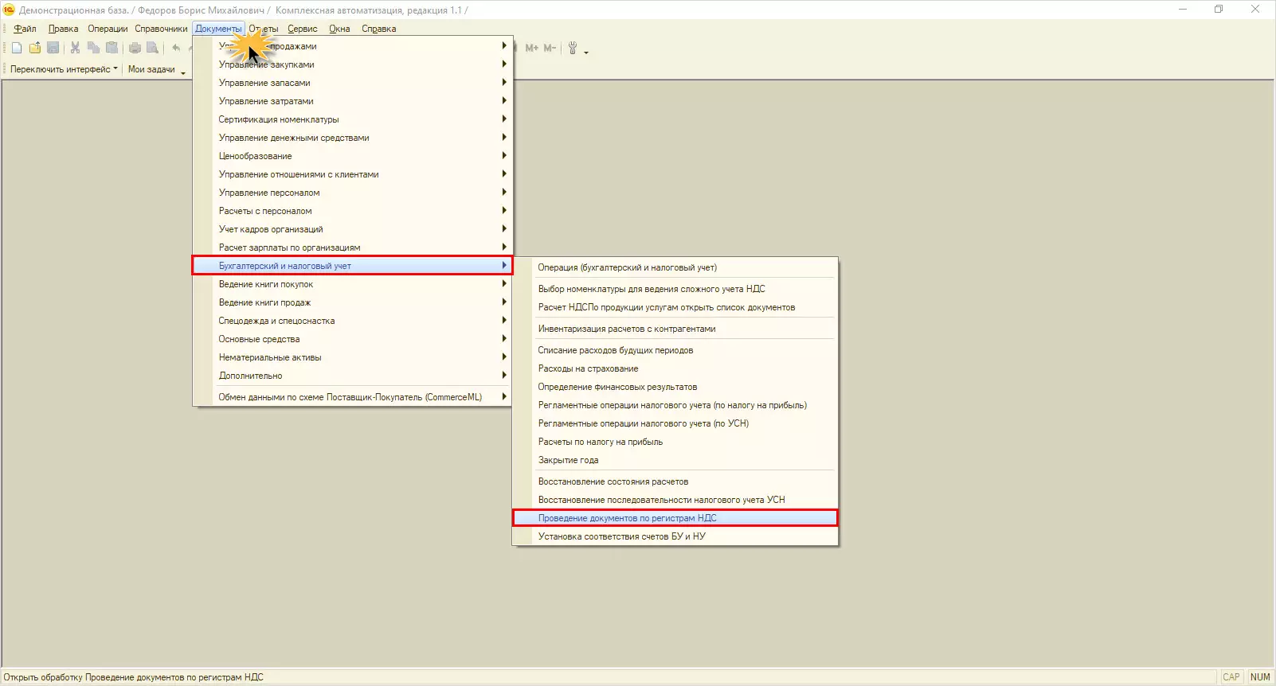The width and height of the screenshot is (1276, 686).
Task: Expand Управление отношениями с клиентами submenu
Action: (x=353, y=174)
